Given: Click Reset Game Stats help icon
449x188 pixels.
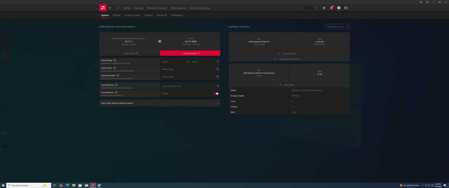Looking at the screenshot, I should [118, 75].
